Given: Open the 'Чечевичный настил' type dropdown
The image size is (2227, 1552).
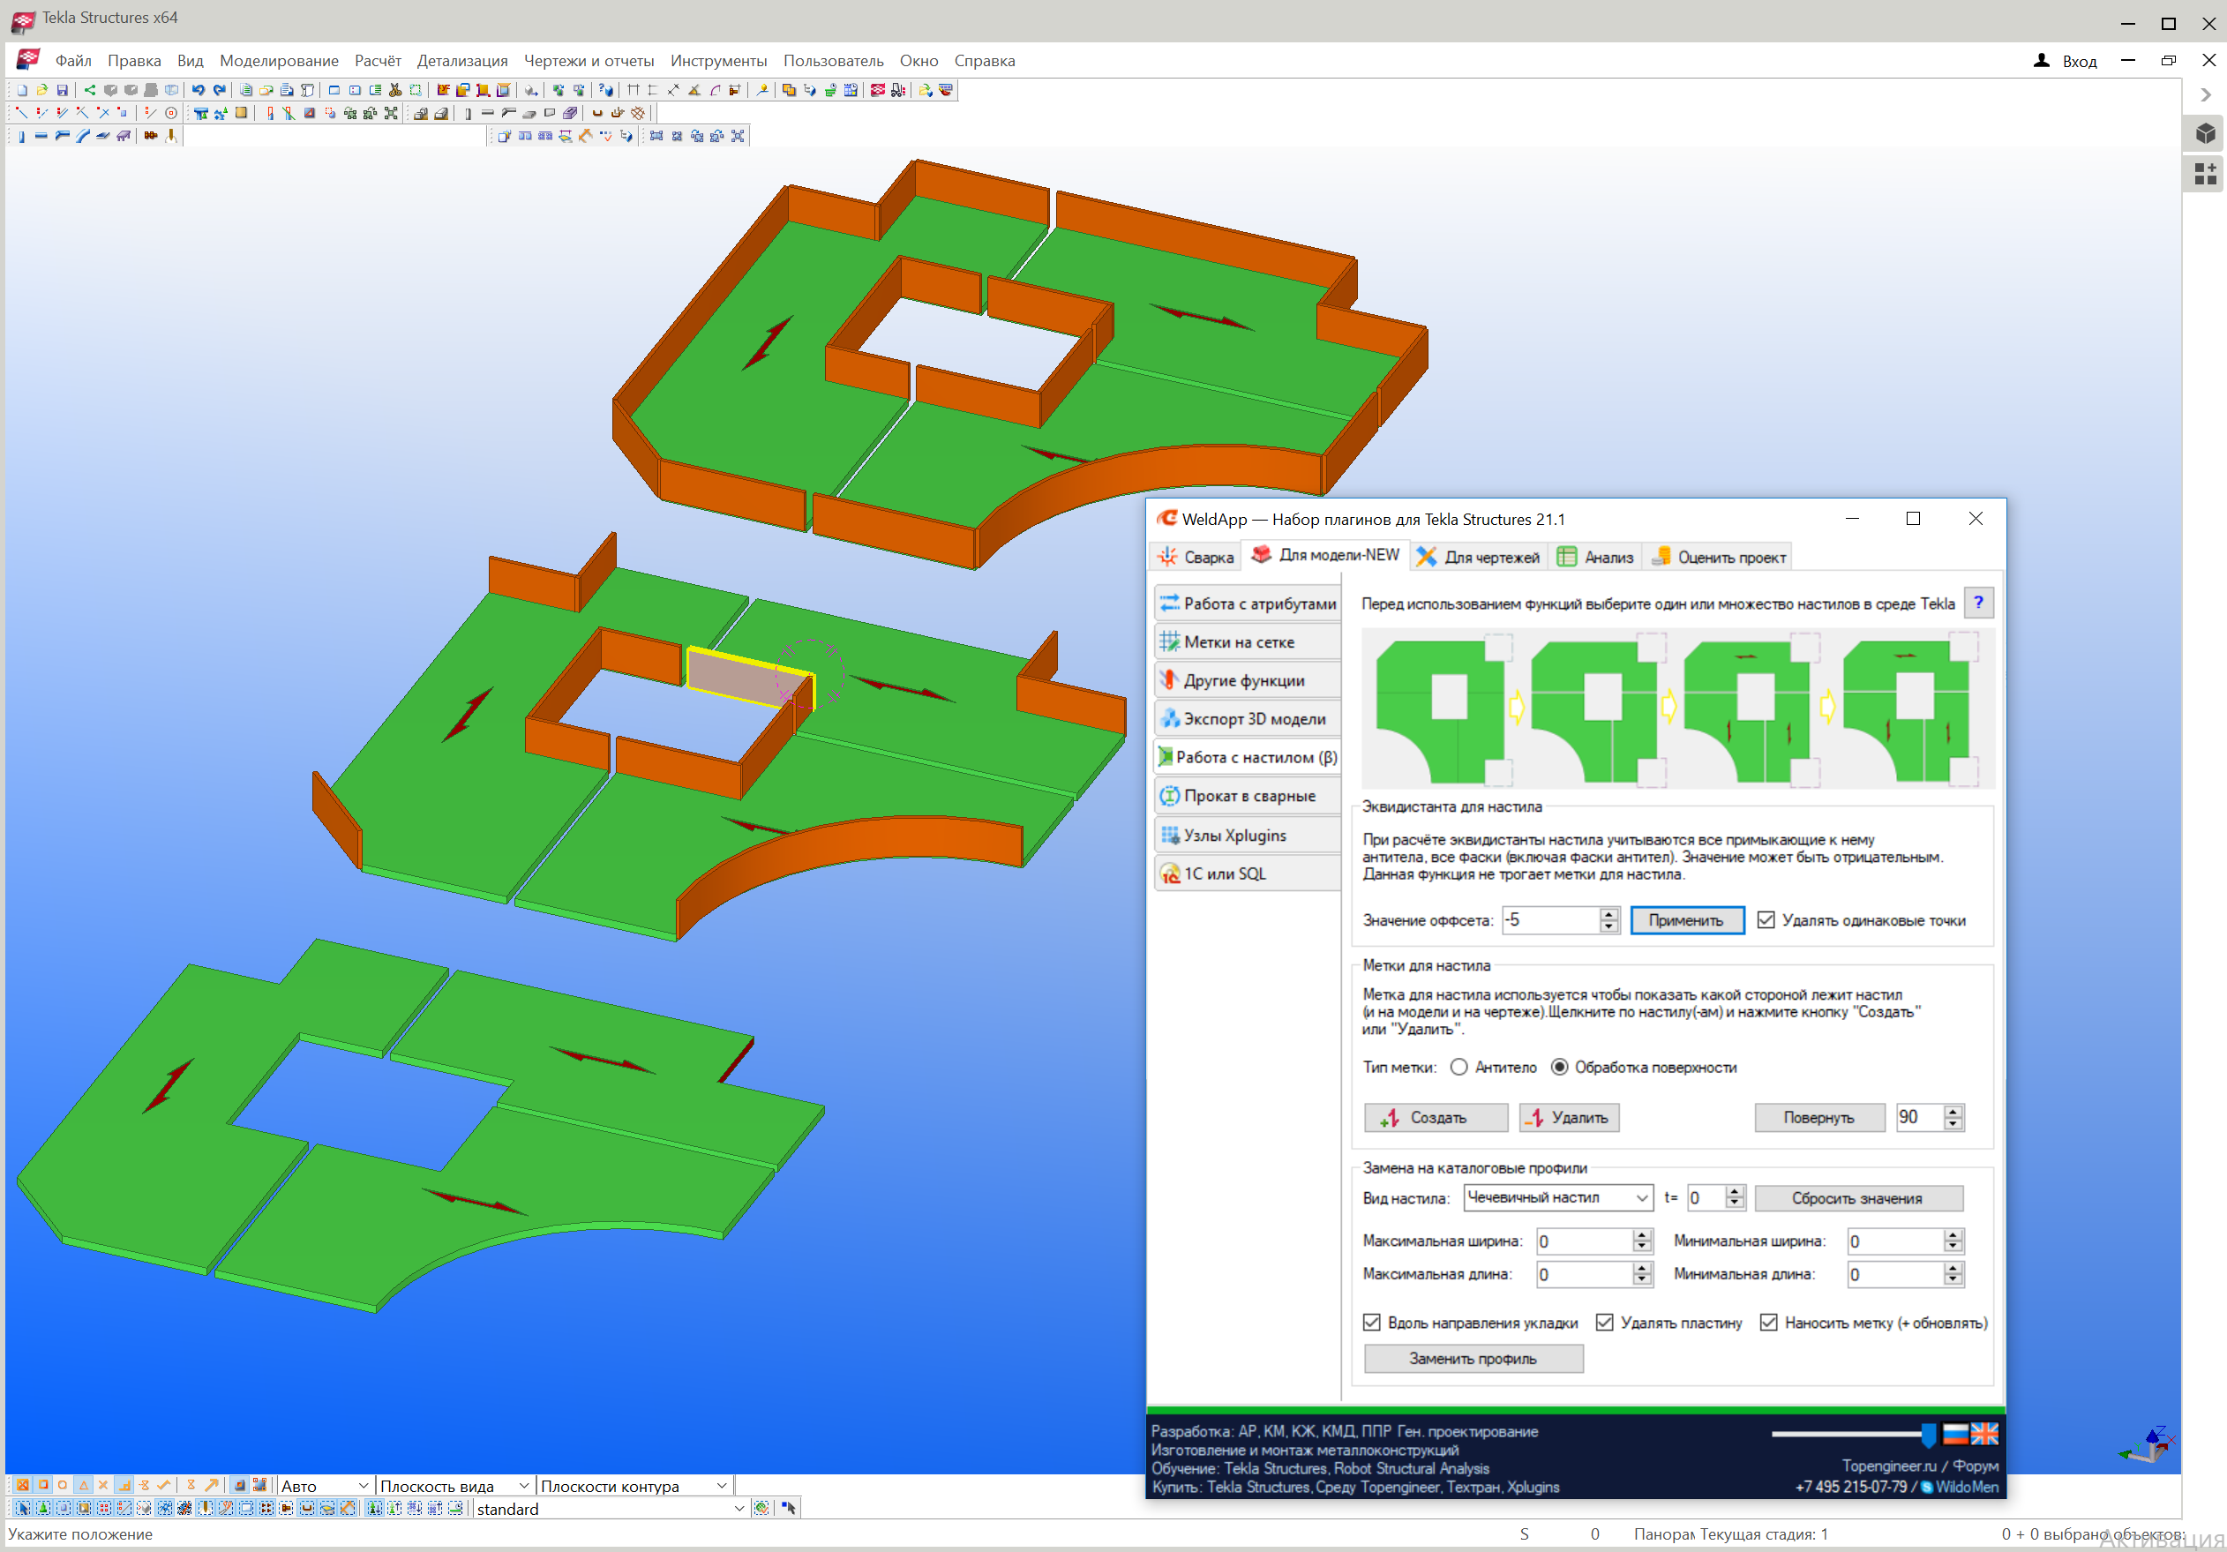Looking at the screenshot, I should (1557, 1197).
